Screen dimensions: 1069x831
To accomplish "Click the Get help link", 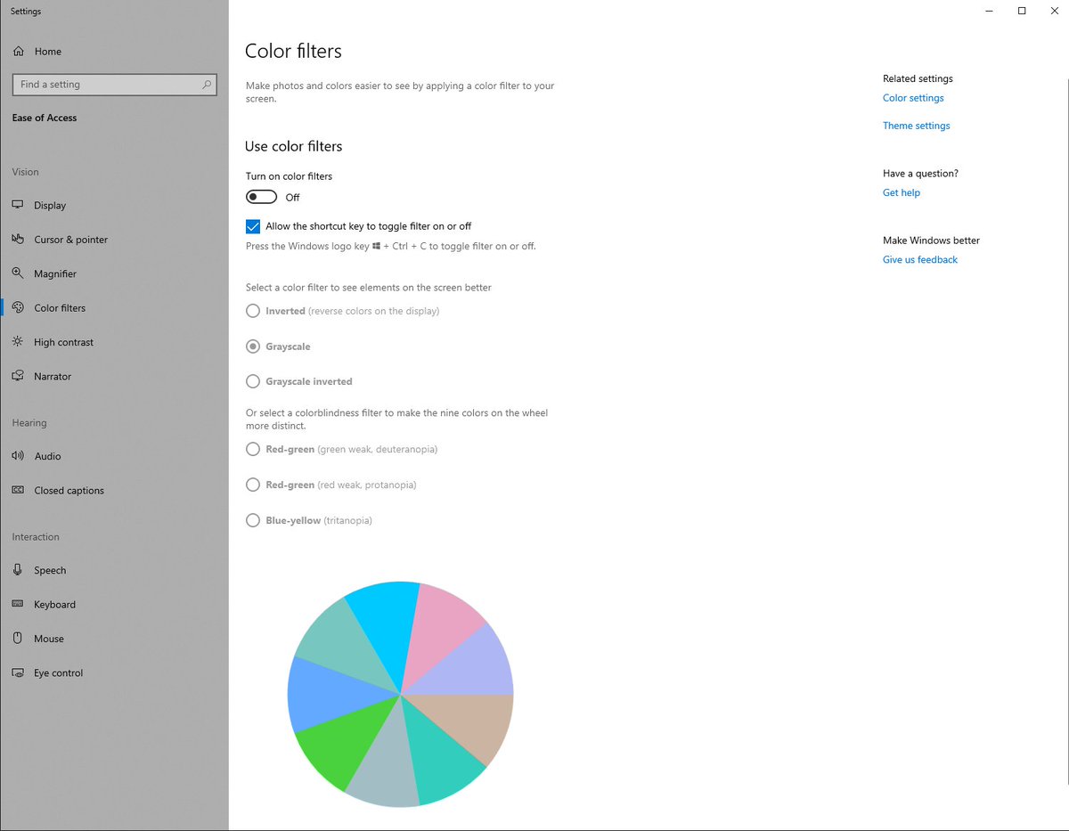I will [902, 192].
